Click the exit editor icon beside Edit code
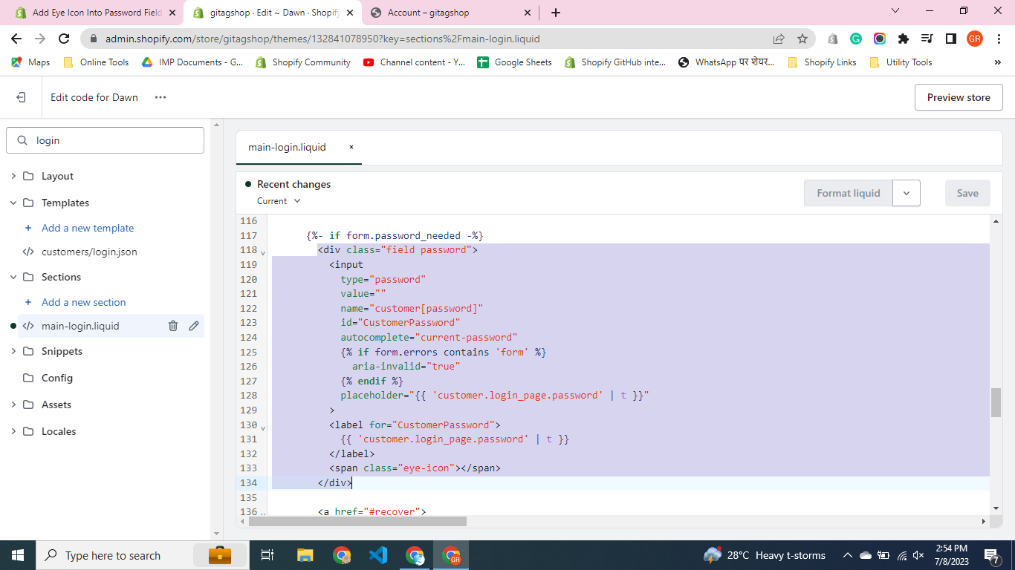The height and width of the screenshot is (570, 1015). point(21,97)
